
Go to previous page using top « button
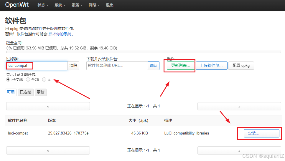[48, 106]
